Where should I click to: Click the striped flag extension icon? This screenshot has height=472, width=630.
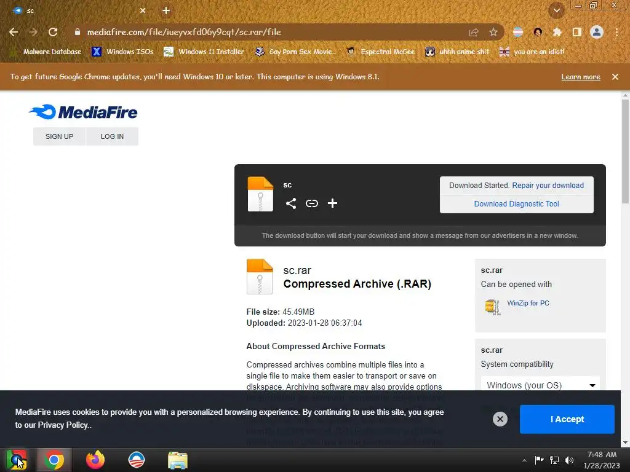click(518, 32)
